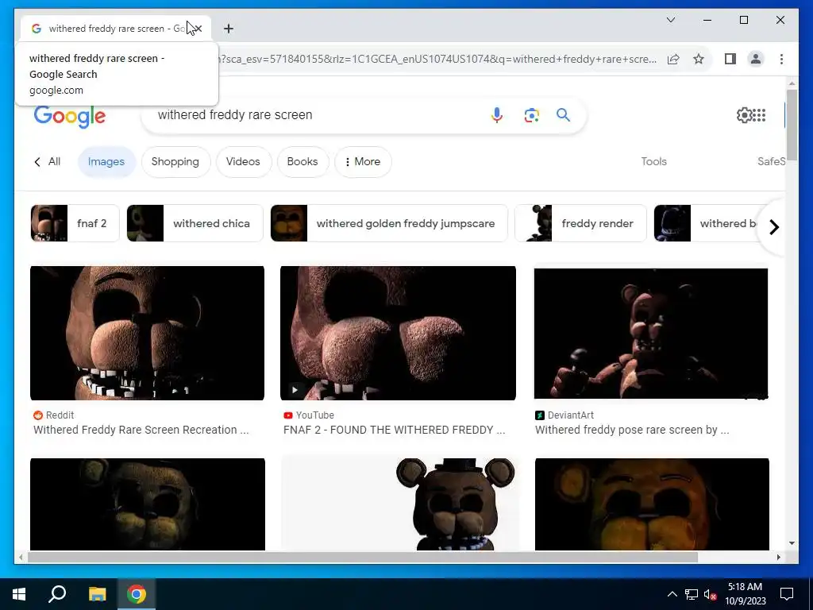This screenshot has width=813, height=610.
Task: Click the address bar URL
Action: click(x=438, y=59)
